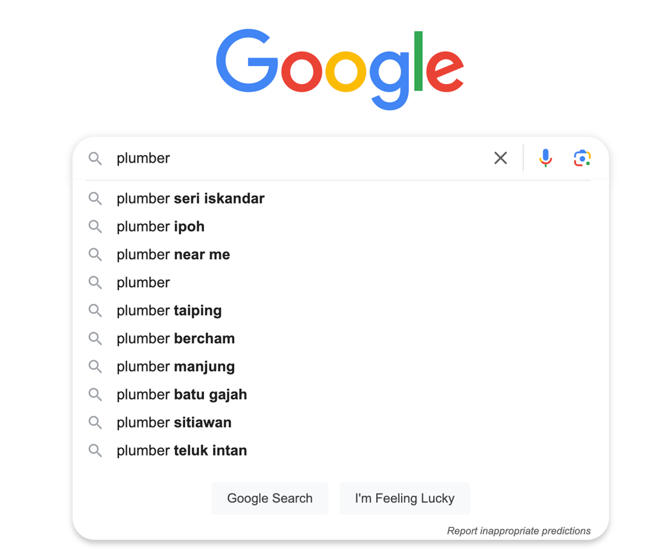Click the microphone voice search icon

[545, 157]
